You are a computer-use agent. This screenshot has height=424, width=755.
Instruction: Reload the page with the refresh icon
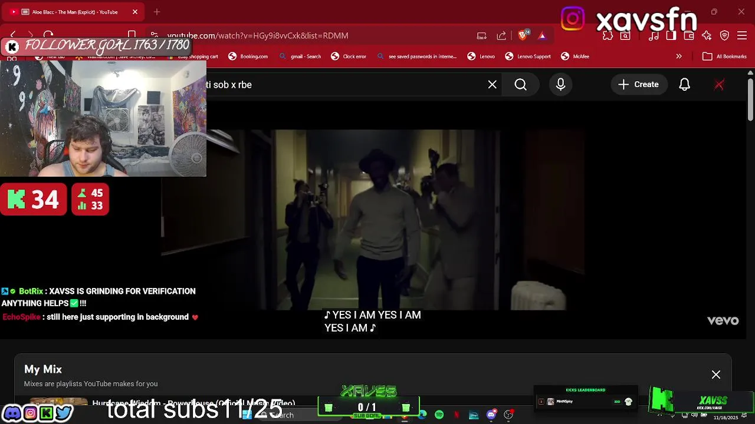(x=48, y=35)
